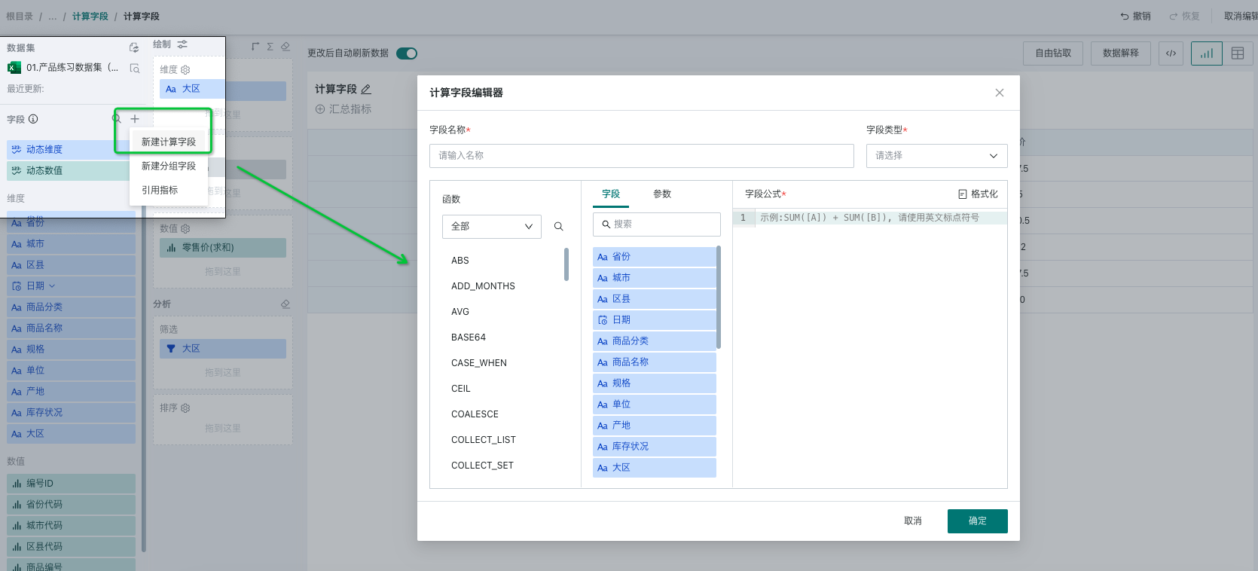Click the gear icon beside 数值 in the drawing panel
This screenshot has height=571, width=1258.
185,228
